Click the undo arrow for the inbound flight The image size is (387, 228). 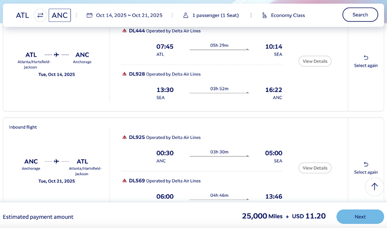pos(366,164)
